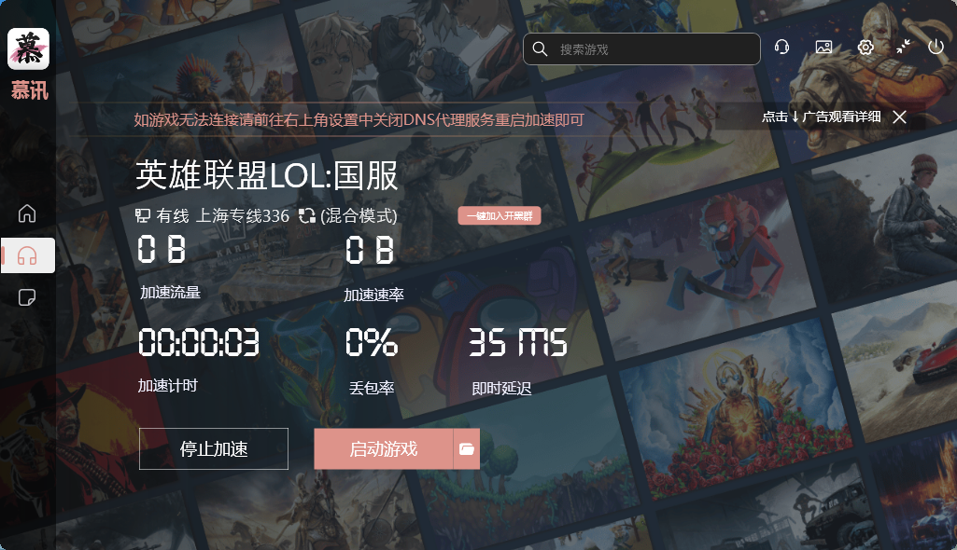Open the sticky note sidebar icon
The width and height of the screenshot is (957, 550).
[x=27, y=297]
